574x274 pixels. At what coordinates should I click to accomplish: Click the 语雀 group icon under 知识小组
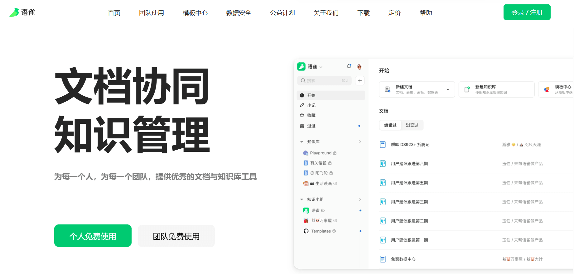[x=306, y=211]
